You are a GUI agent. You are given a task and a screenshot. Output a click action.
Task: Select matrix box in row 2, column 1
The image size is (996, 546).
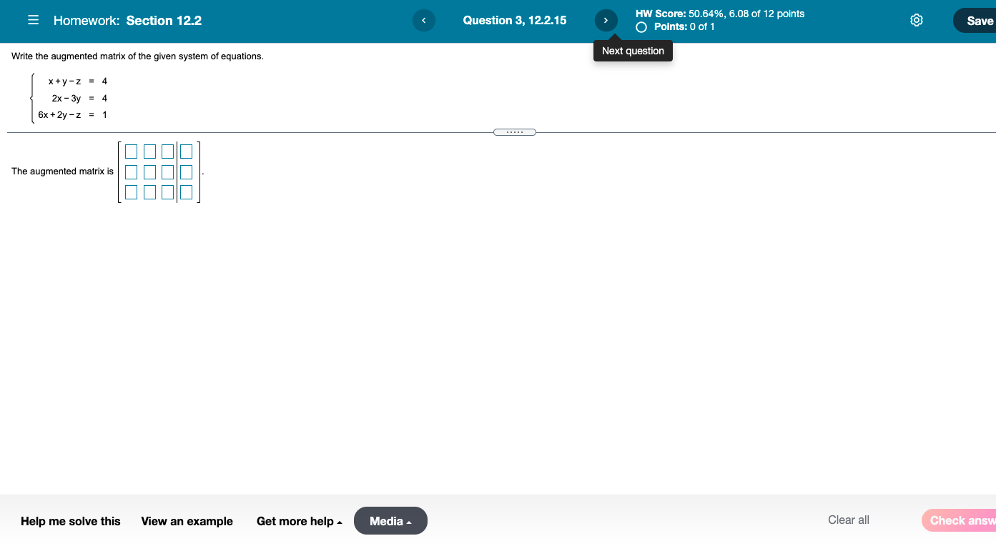[131, 172]
